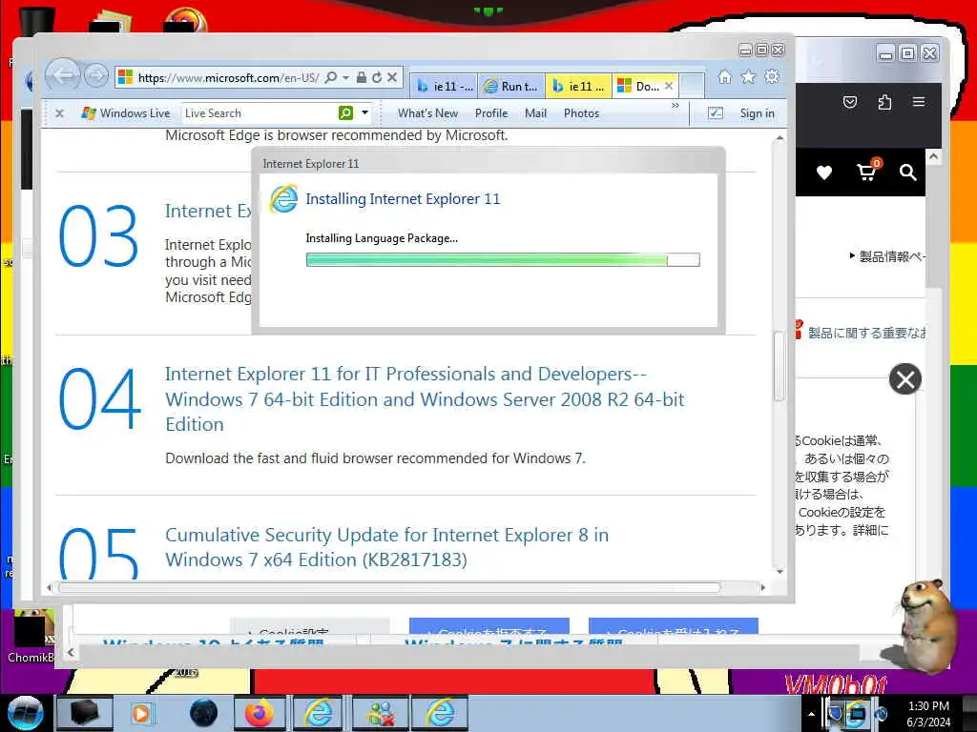Click the ChomikBox desktop shortcut
977x732 pixels.
[x=31, y=637]
